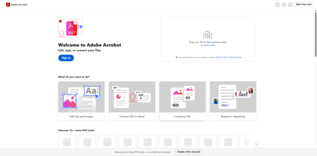Screen dimensions: 317x156
Task: Show more PDF tools with right chevron
Action: tap(256, 144)
